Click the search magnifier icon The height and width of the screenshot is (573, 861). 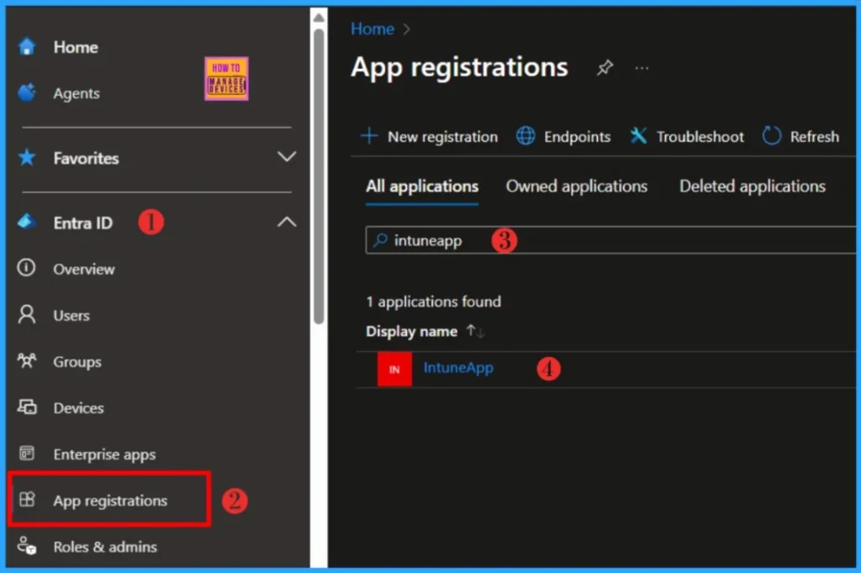point(380,239)
